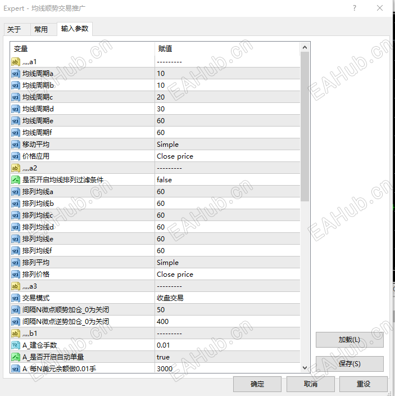The width and height of the screenshot is (395, 396).
Task: Click the double-value icon beside A_建仓手数
Action: click(15, 345)
